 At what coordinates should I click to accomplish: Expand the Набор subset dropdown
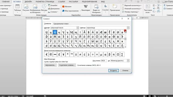[128, 28]
